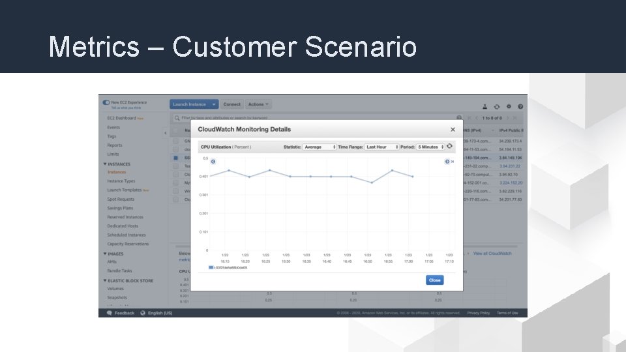Open Events in sidebar
This screenshot has width=626, height=352.
pyautogui.click(x=113, y=127)
